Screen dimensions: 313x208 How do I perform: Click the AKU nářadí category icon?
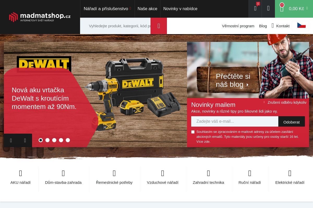21,173
